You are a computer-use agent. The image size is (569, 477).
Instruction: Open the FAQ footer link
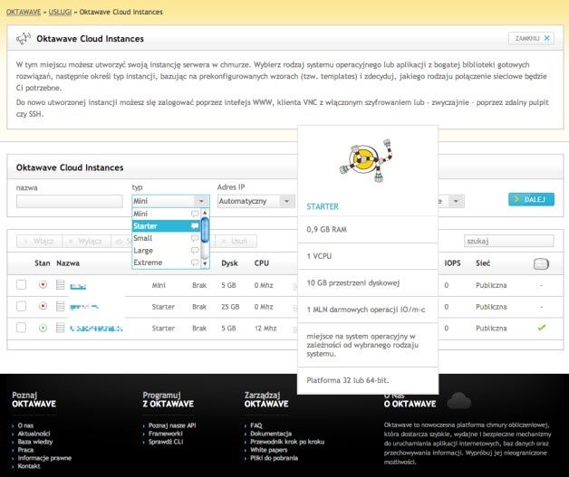256,425
